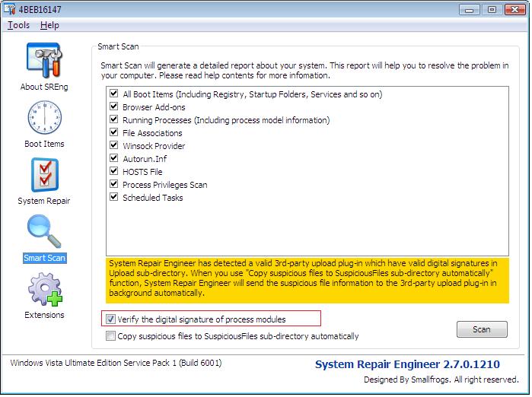This screenshot has height=397, width=532.
Task: Uncheck All Boot Items scan option
Action: click(x=114, y=94)
